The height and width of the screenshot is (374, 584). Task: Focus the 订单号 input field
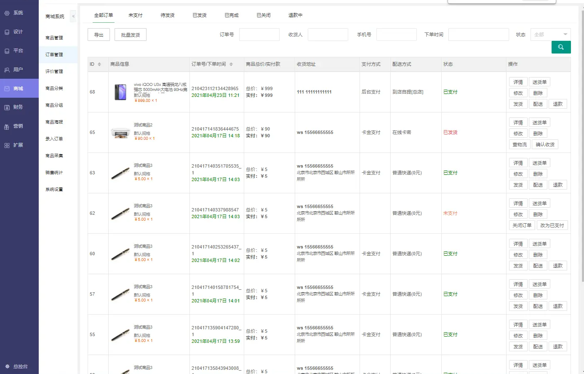tap(259, 35)
